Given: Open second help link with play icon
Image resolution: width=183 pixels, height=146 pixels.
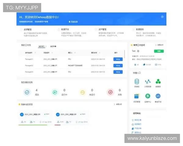Looking at the screenshot, I should click(x=137, y=124).
